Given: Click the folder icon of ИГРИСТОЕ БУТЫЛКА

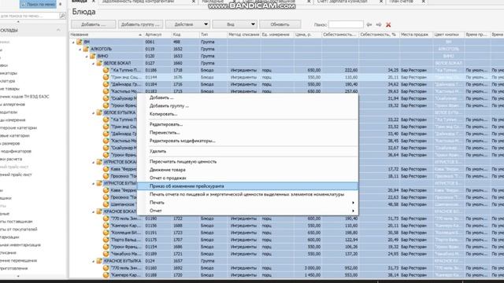Looking at the screenshot, I should coord(99,183).
